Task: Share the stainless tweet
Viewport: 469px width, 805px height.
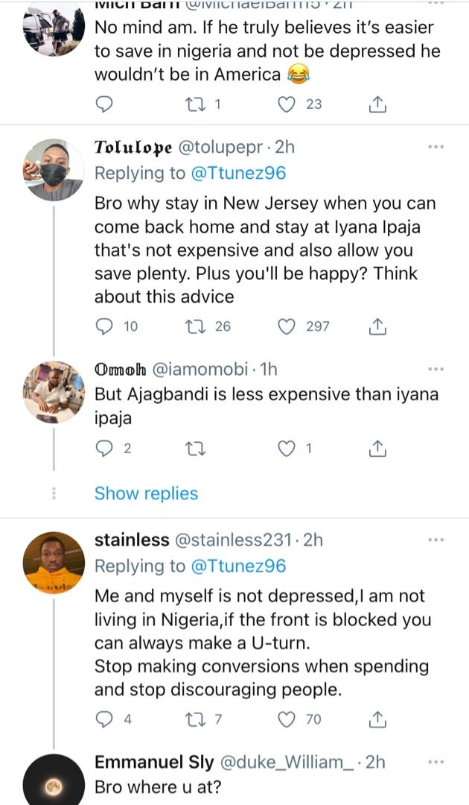Action: pos(377,719)
